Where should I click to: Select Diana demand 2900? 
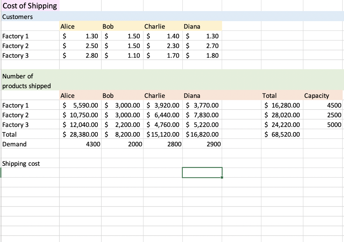pyautogui.click(x=202, y=144)
